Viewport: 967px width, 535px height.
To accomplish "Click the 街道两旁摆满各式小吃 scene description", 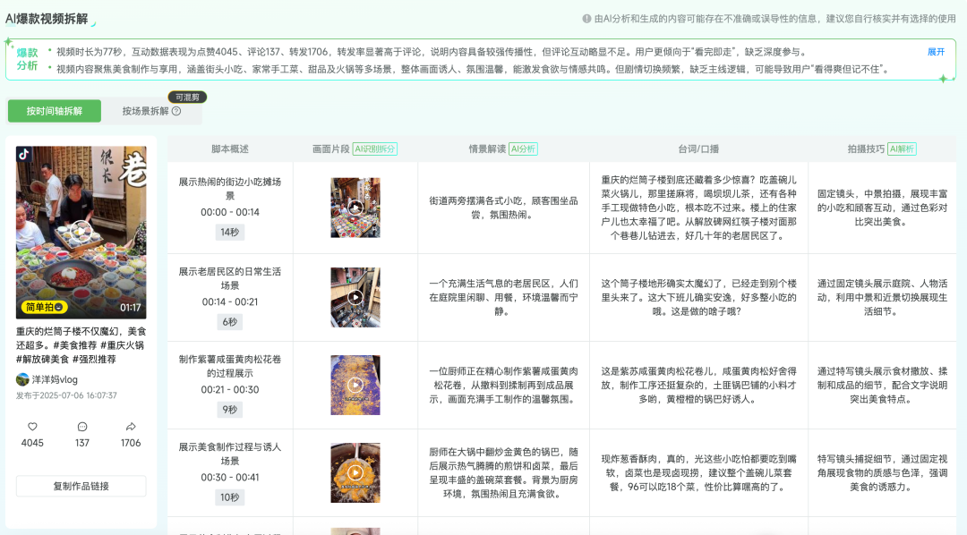I will click(503, 208).
